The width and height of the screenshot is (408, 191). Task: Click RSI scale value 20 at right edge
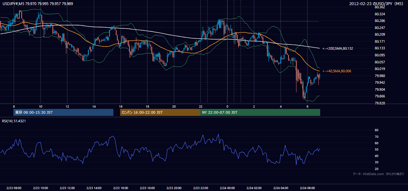376,169
